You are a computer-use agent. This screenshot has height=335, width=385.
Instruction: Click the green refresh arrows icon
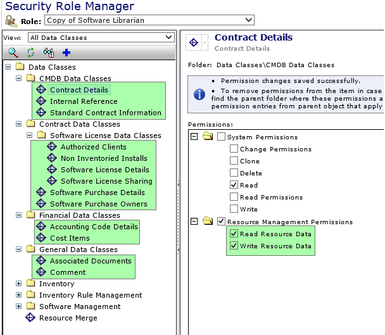click(x=30, y=53)
